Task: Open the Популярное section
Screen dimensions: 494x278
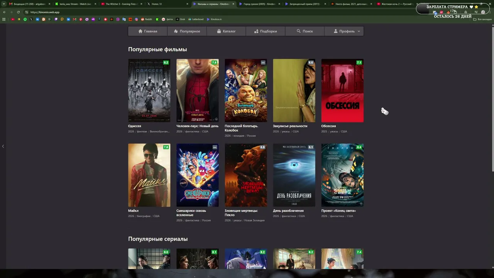Action: click(x=187, y=31)
